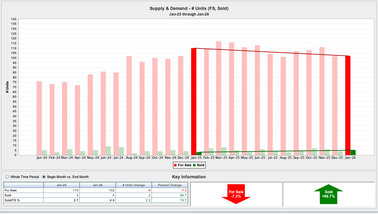This screenshot has height=214, width=378.
Task: Click the Jan-24 pink For Sale bar
Action: [x=39, y=118]
